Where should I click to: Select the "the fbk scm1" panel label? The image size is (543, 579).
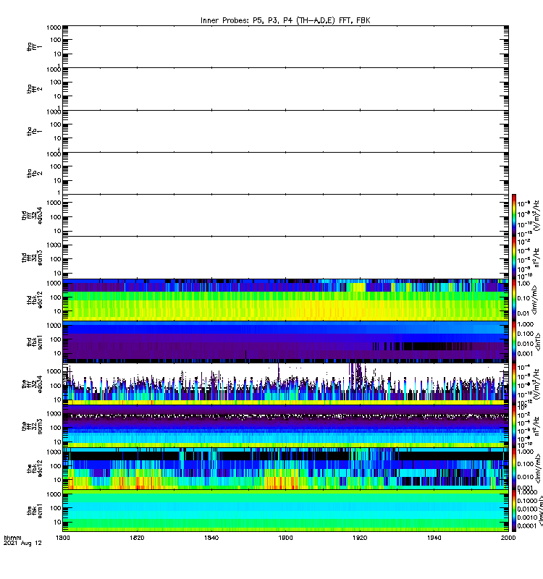pos(34,511)
